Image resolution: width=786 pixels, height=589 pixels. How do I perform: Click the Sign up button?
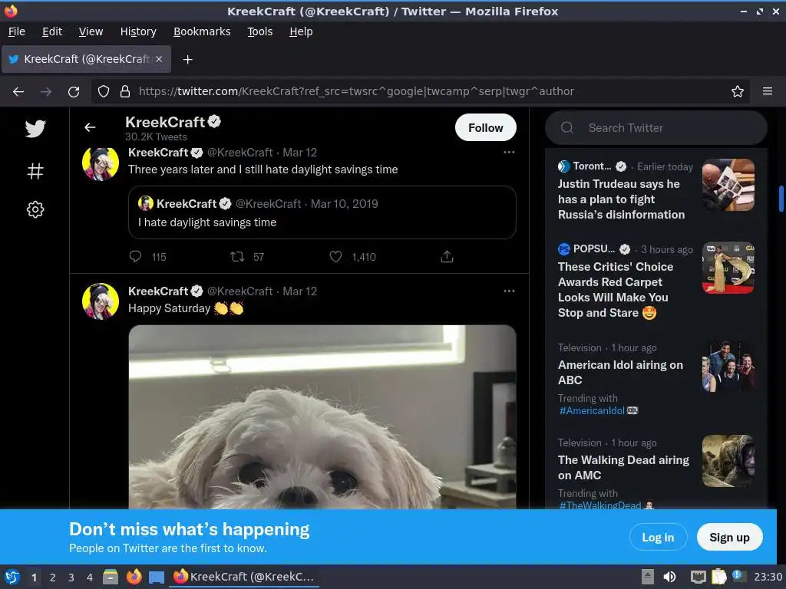tap(729, 538)
